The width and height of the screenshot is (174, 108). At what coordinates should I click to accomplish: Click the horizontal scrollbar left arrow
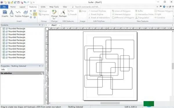[x=50, y=103]
